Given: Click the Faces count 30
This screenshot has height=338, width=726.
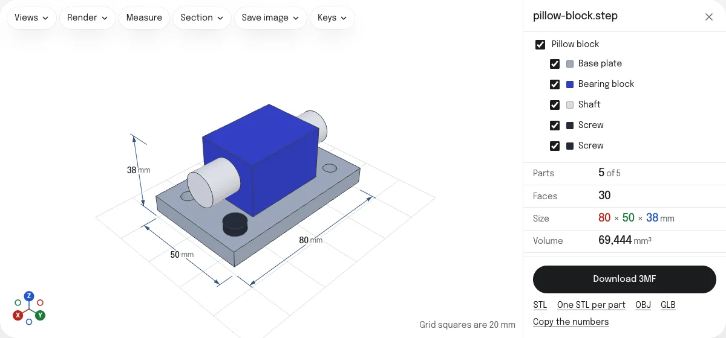Looking at the screenshot, I should point(604,196).
